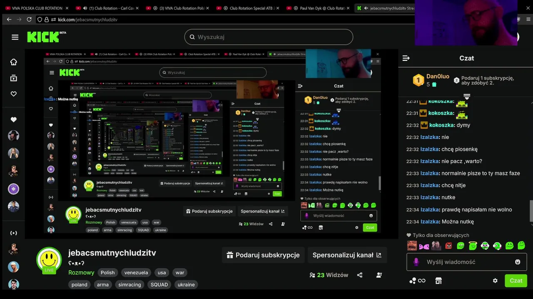Click chat message 'normalnie pisze to ty masz faze'
Image resolution: width=533 pixels, height=299 pixels.
click(481, 173)
